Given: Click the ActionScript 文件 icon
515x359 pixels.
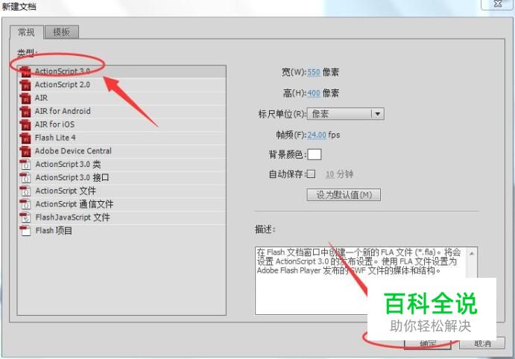Looking at the screenshot, I should 25,191.
